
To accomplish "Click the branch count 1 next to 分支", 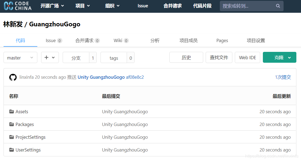I will [93, 58].
